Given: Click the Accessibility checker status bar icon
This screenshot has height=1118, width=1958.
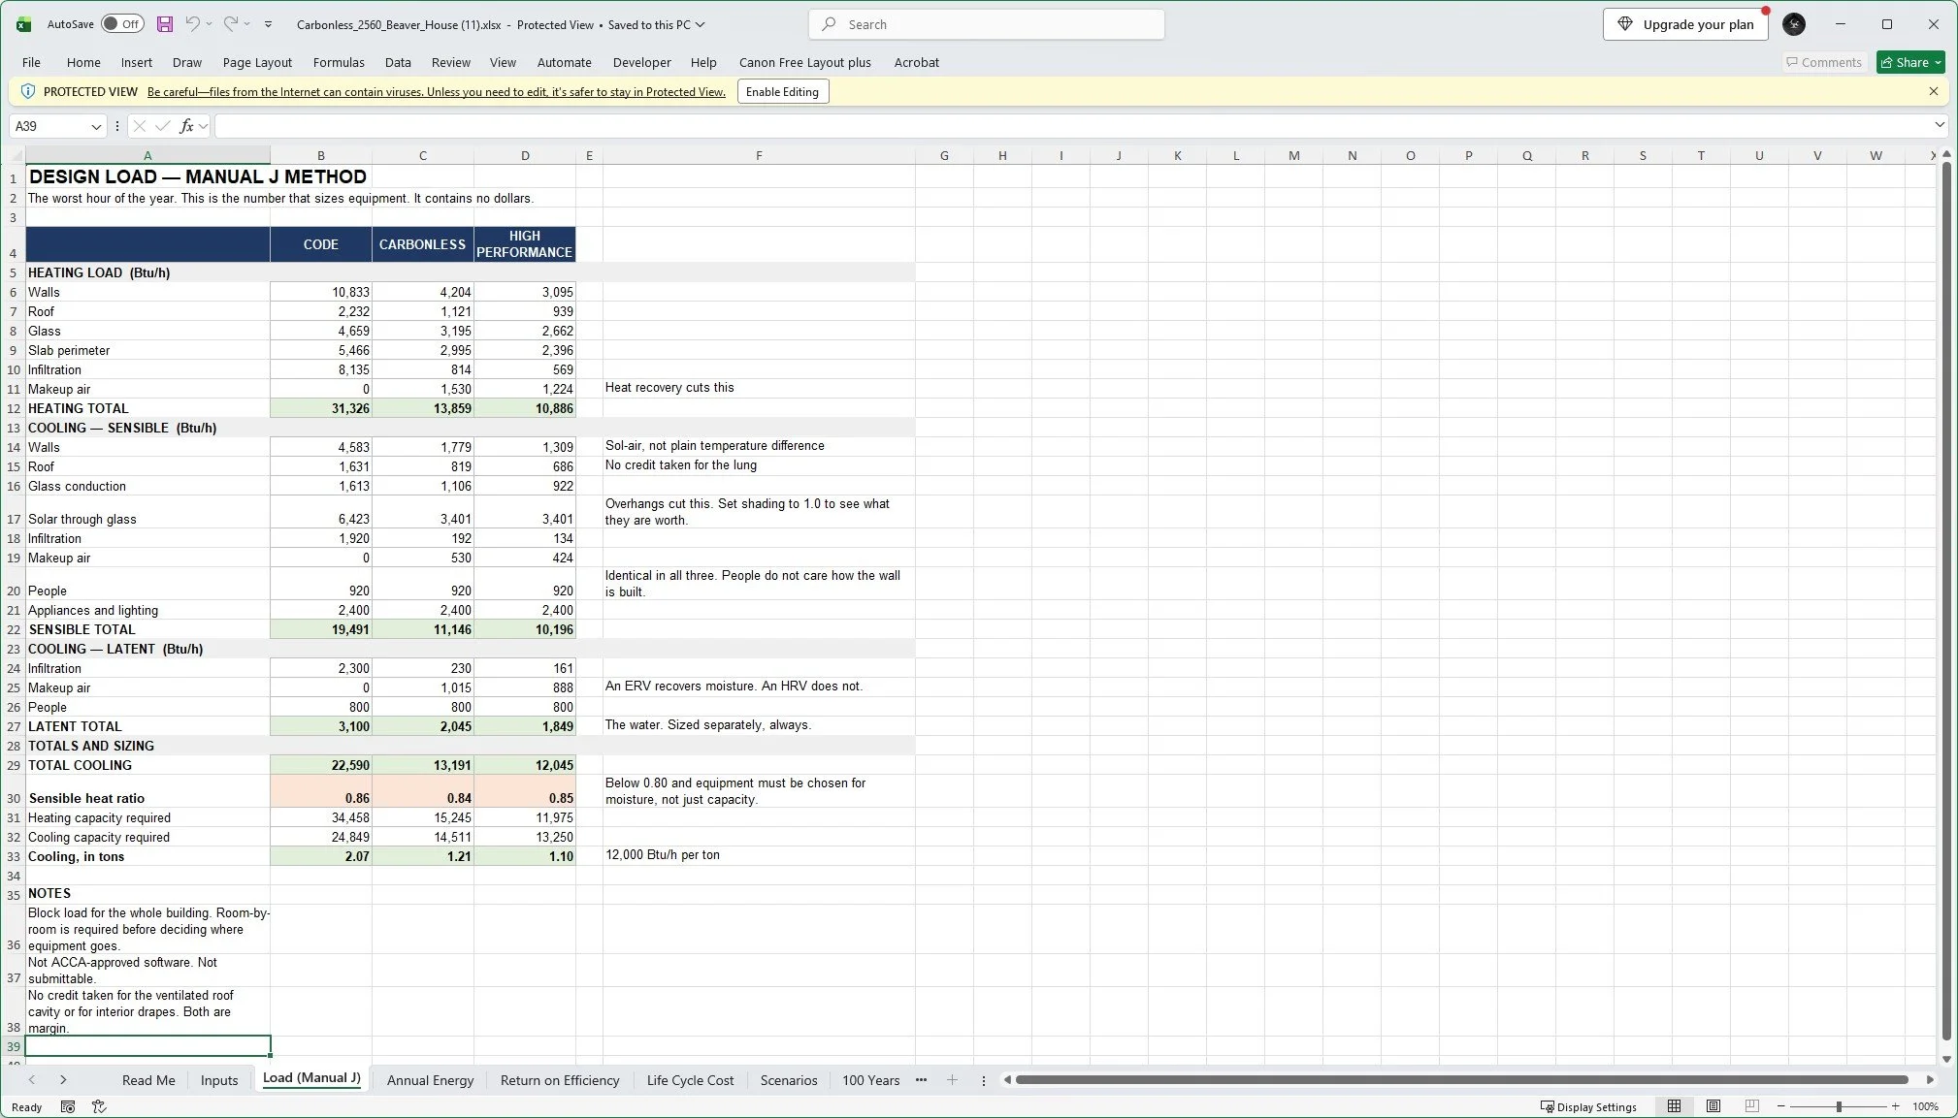Looking at the screenshot, I should point(99,1106).
